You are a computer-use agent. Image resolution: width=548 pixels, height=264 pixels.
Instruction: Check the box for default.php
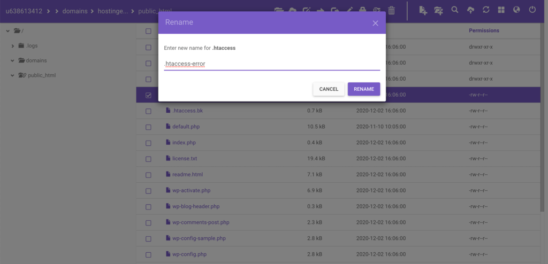(148, 127)
